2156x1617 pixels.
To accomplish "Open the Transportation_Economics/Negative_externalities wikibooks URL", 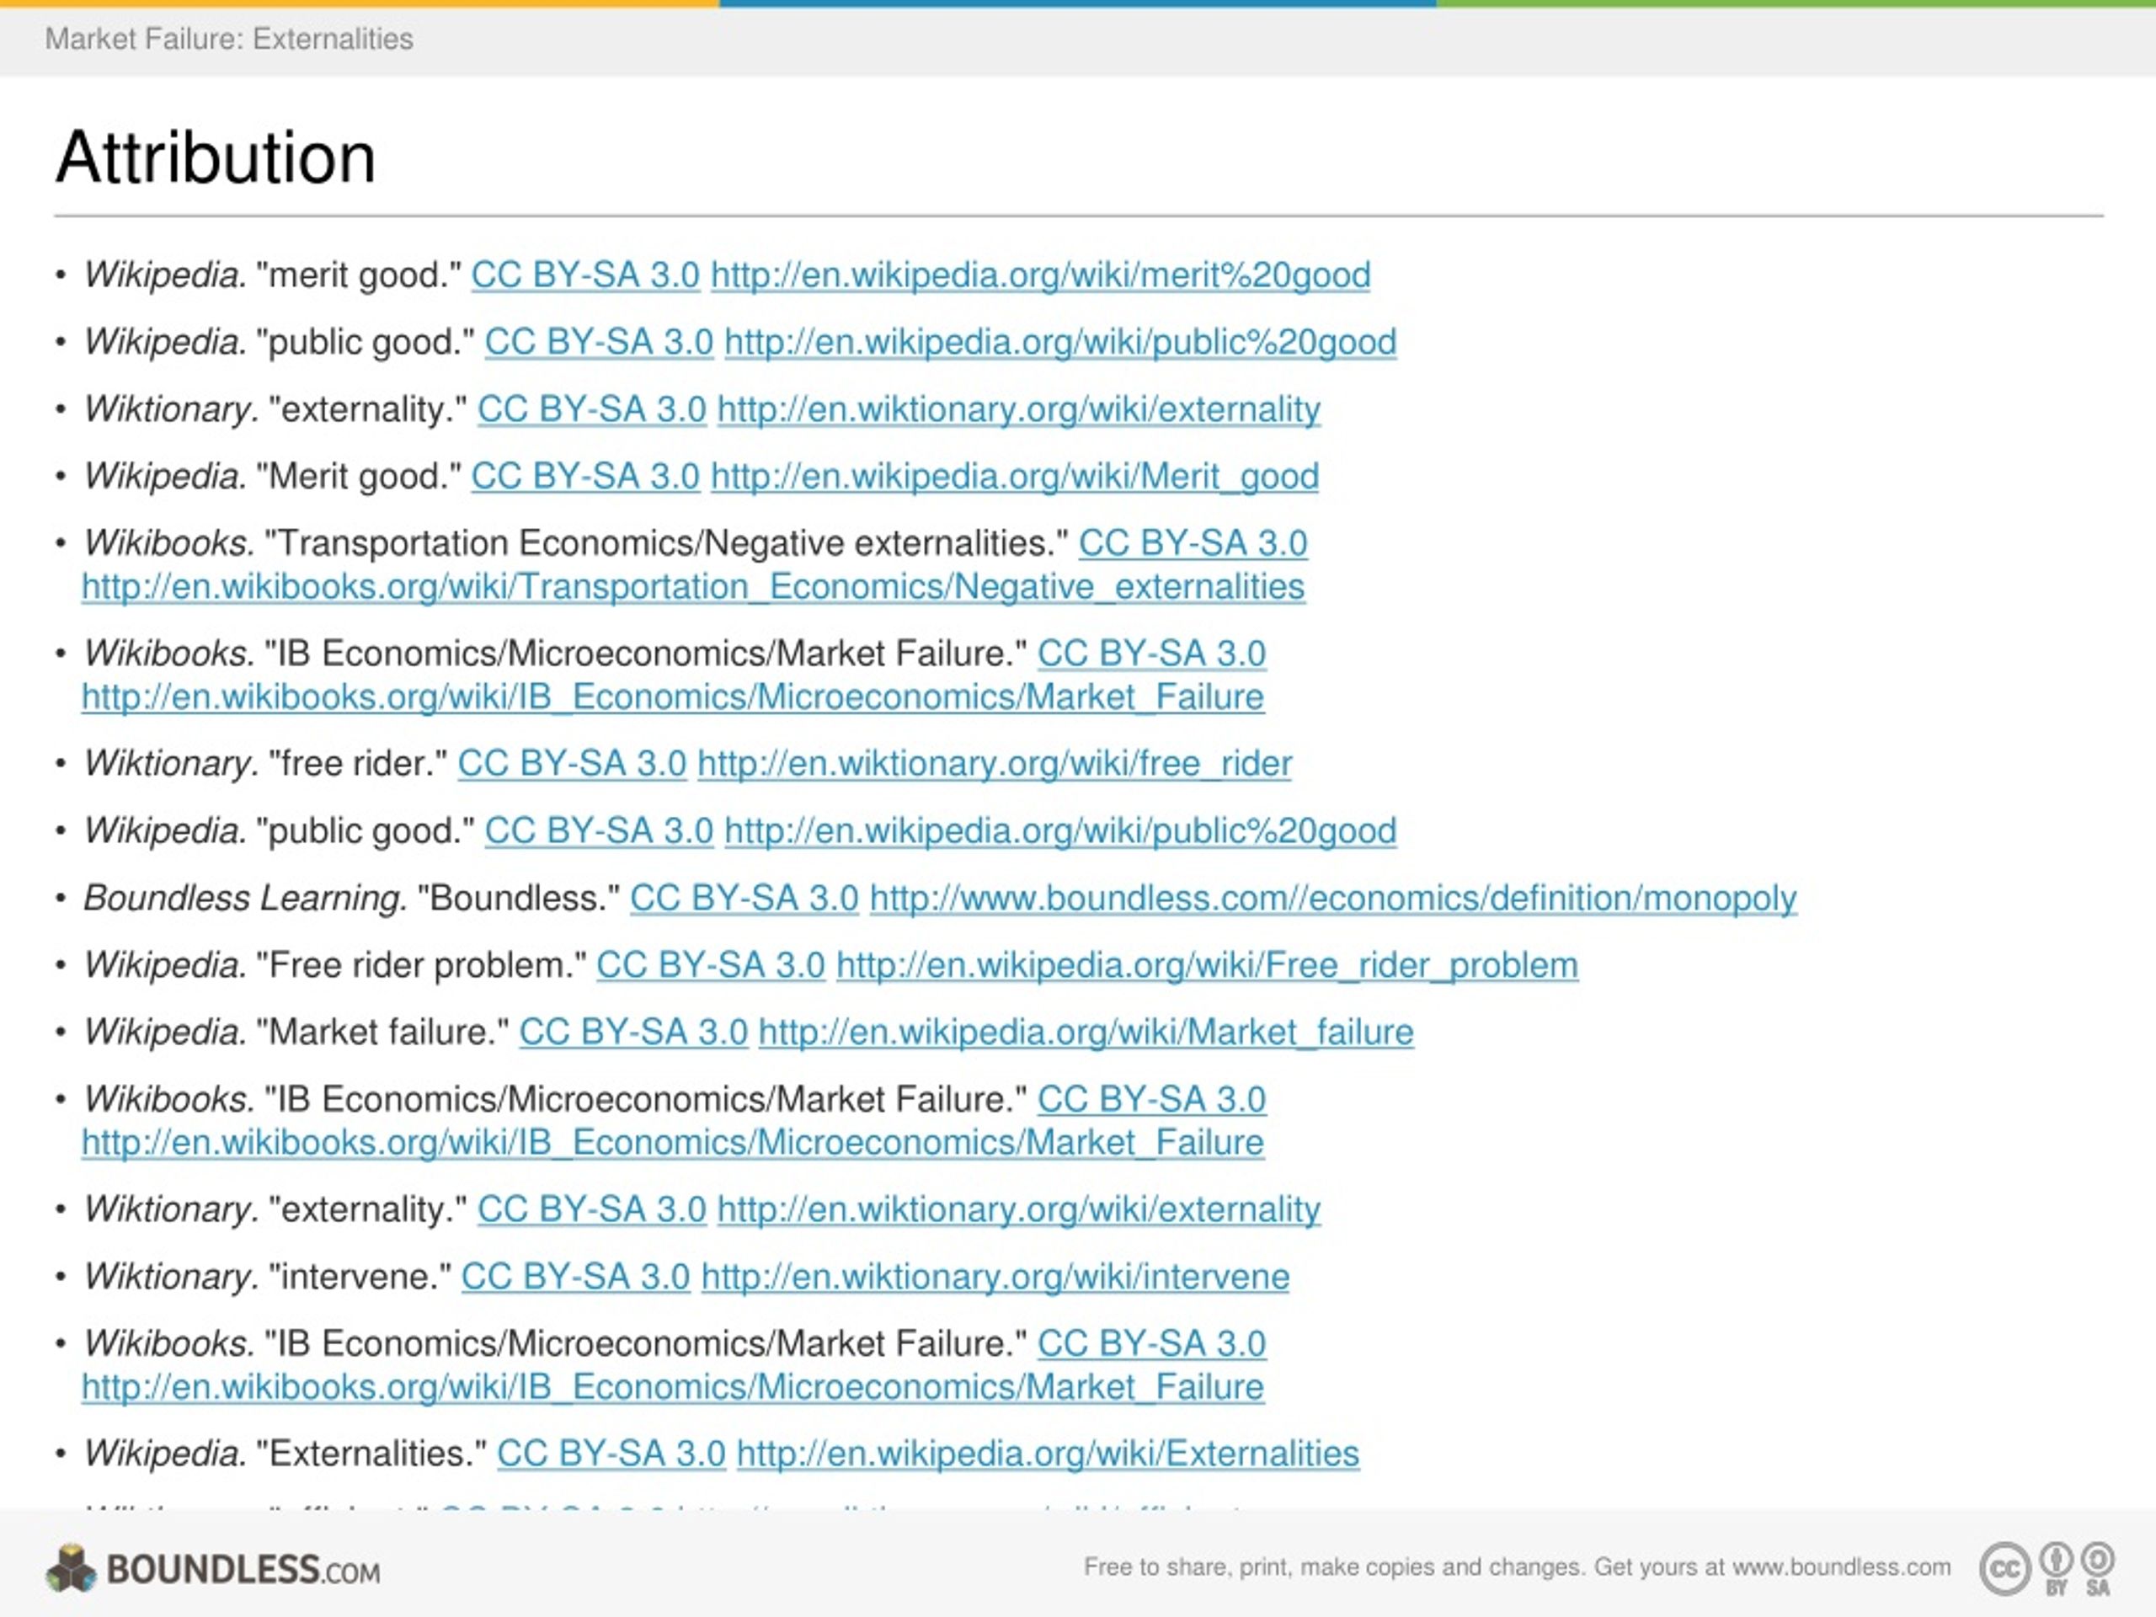I will pyautogui.click(x=693, y=587).
